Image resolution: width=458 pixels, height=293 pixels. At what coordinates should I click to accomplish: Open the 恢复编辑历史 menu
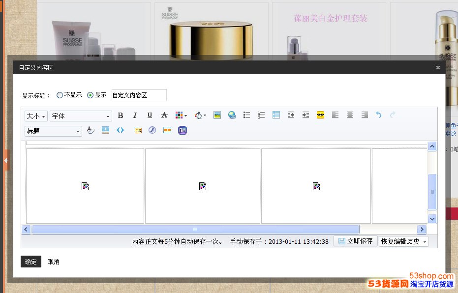[403, 241]
